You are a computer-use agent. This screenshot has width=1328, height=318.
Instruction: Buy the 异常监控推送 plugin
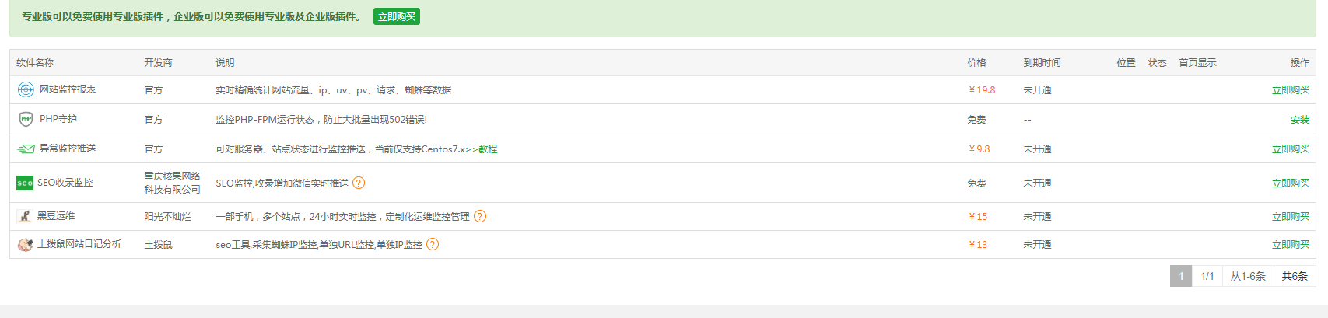pyautogui.click(x=1290, y=149)
